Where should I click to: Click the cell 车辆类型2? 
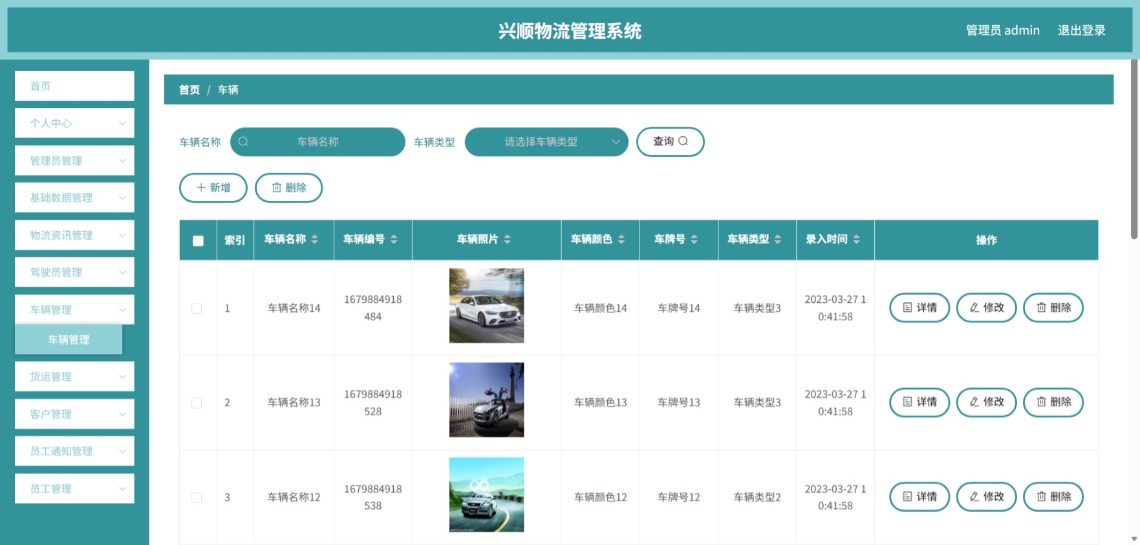[x=757, y=497]
